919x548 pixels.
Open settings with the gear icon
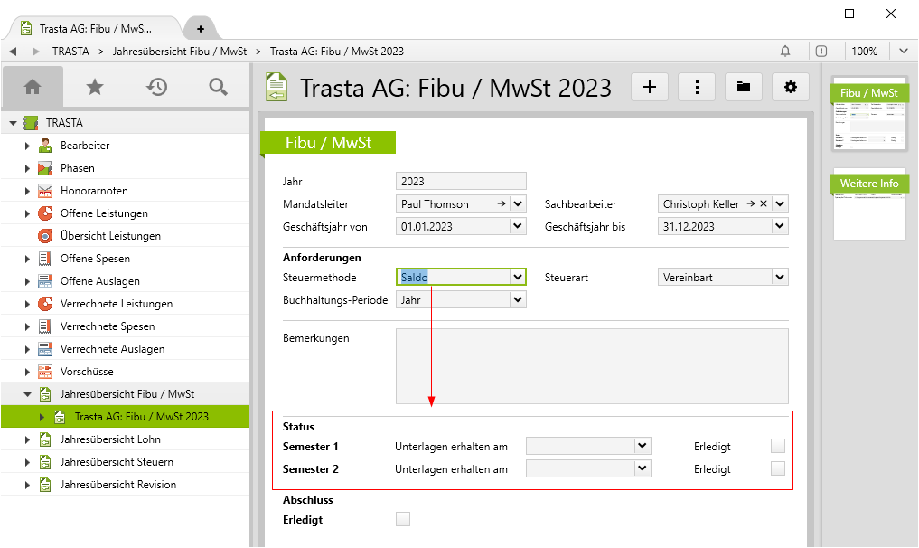point(791,87)
